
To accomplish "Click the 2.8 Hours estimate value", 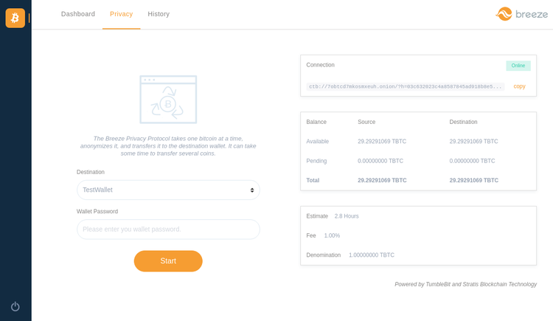I will pyautogui.click(x=347, y=216).
